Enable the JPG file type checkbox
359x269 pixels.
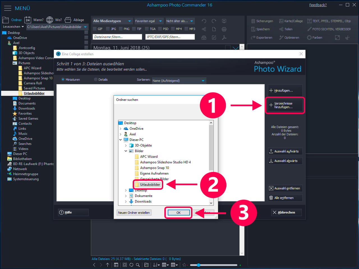click(108, 29)
